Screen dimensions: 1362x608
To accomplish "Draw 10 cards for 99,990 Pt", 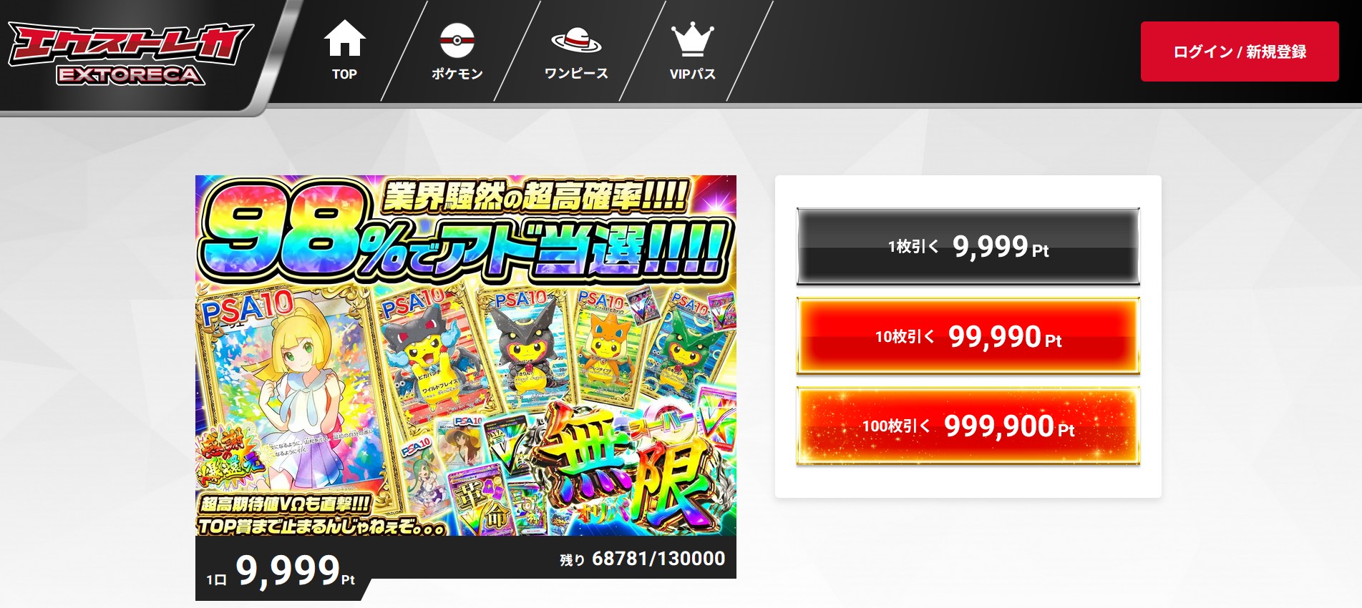I will click(x=968, y=336).
